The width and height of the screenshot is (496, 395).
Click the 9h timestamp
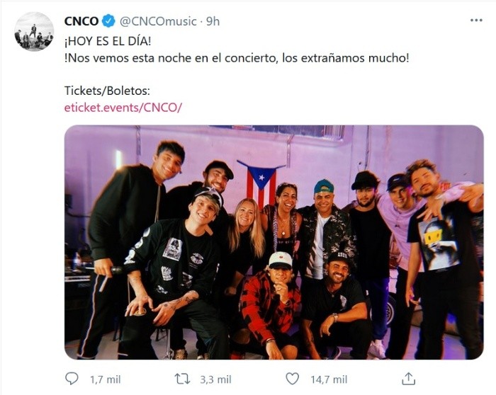[x=213, y=21]
